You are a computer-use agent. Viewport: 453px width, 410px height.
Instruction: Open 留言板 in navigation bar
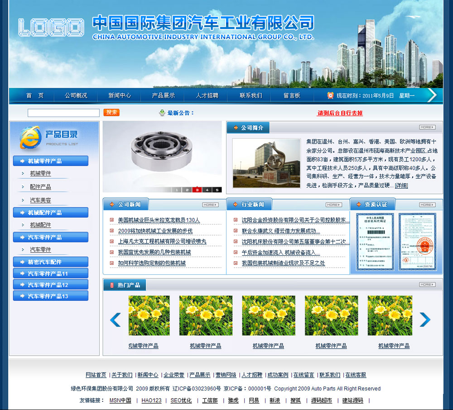tap(292, 96)
